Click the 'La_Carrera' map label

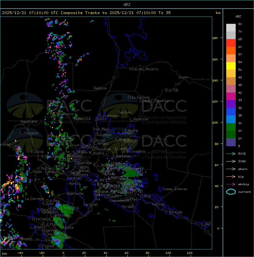[34, 199]
